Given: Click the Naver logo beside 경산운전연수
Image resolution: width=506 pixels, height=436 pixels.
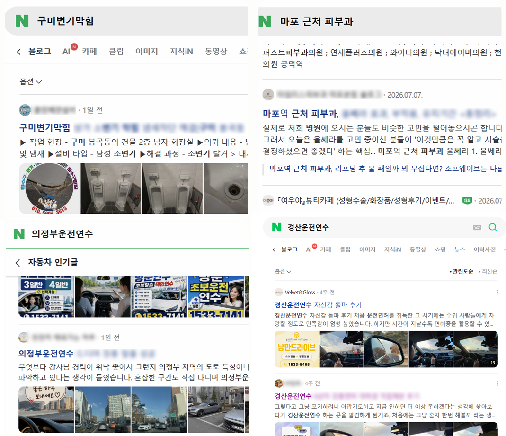Looking at the screenshot, I should [x=276, y=227].
